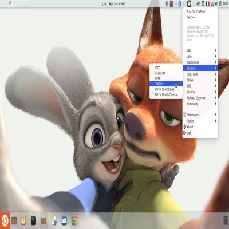Open the orange U app in the dock
This screenshot has height=229, width=229.
pos(23,220)
